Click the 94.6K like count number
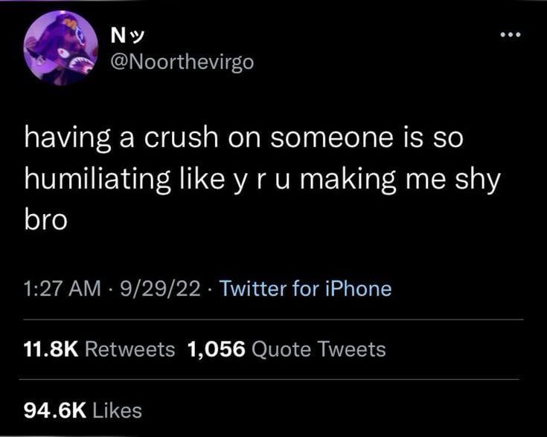 click(52, 409)
